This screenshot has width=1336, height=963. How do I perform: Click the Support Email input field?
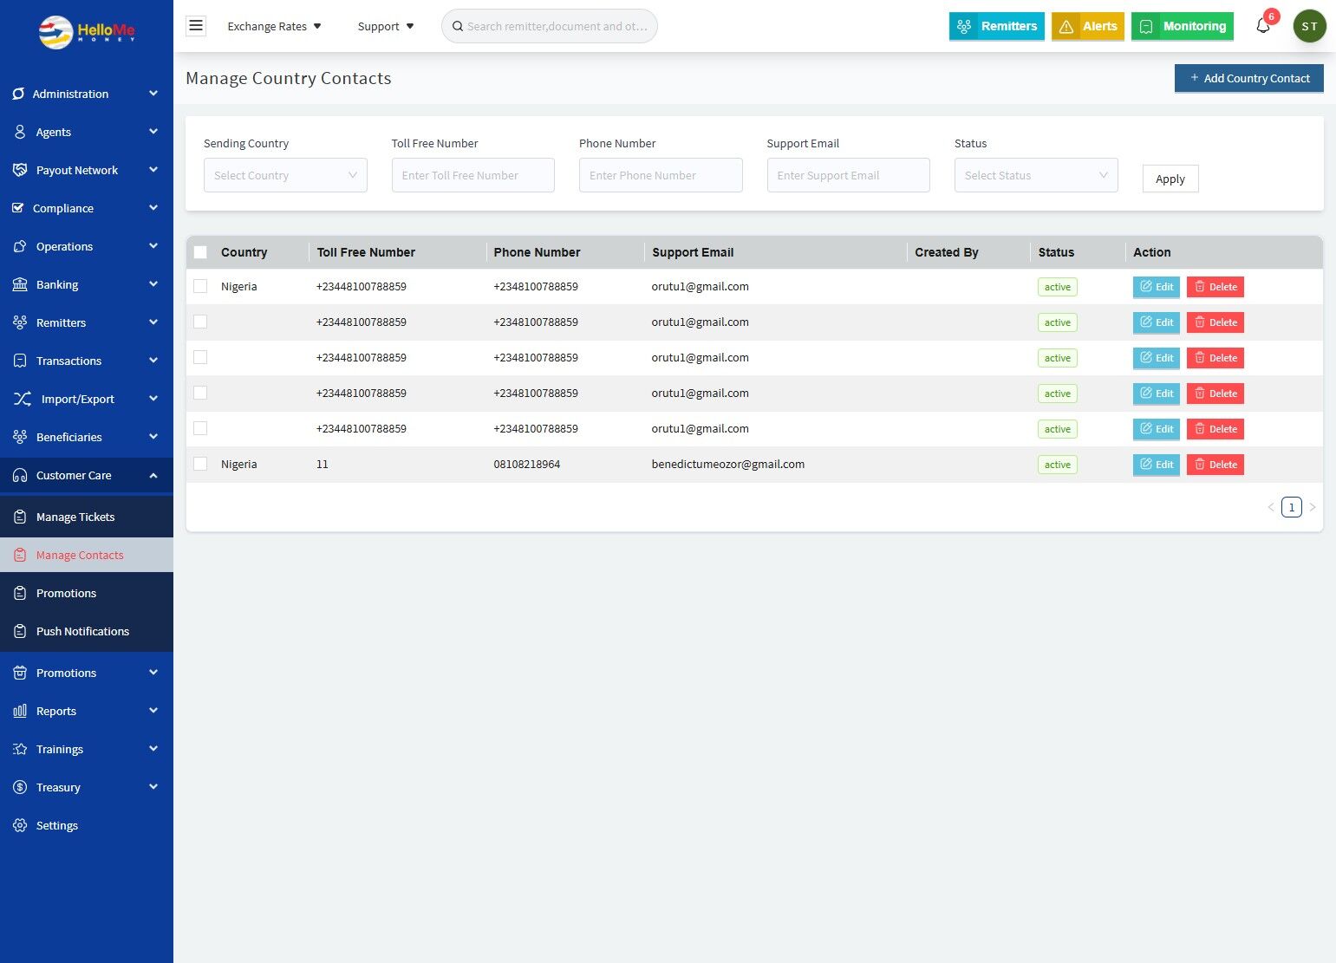[x=848, y=175]
